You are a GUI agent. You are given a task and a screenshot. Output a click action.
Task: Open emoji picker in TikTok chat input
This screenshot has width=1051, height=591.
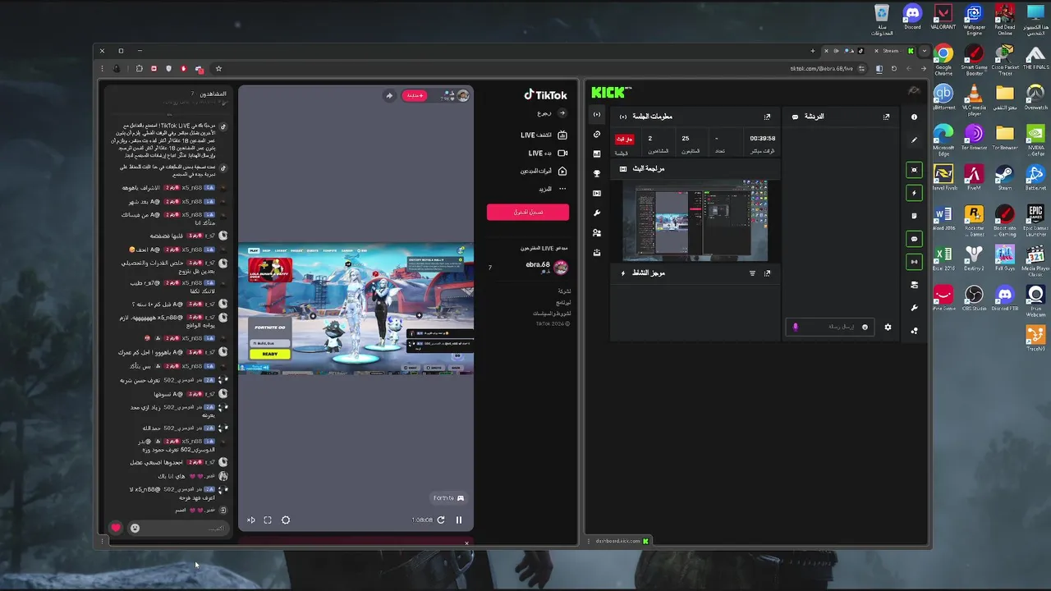pyautogui.click(x=135, y=528)
